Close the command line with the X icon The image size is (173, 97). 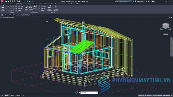pos(77,93)
